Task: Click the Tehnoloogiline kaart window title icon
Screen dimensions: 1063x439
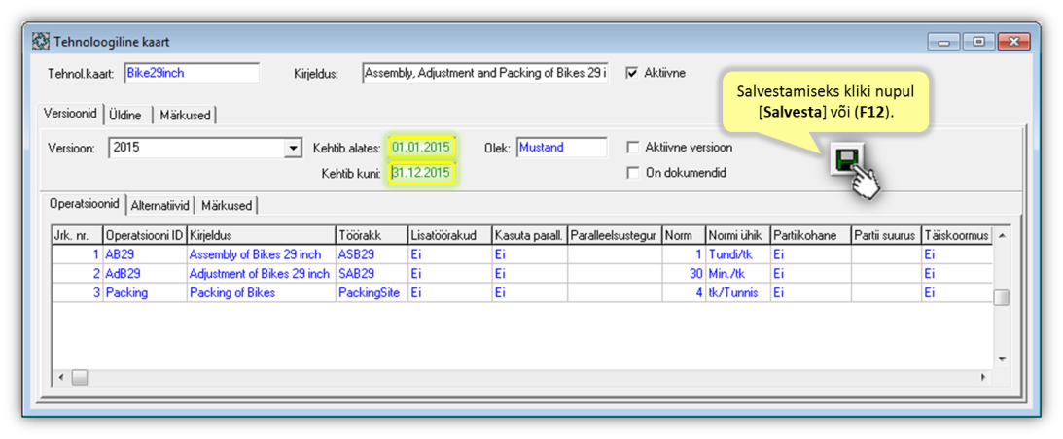Action: 42,43
